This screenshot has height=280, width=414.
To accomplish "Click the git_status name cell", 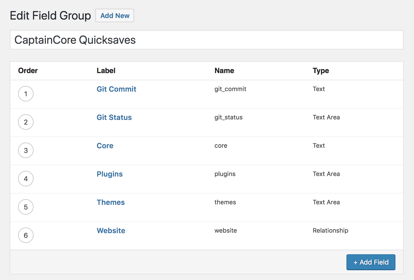I will [229, 117].
